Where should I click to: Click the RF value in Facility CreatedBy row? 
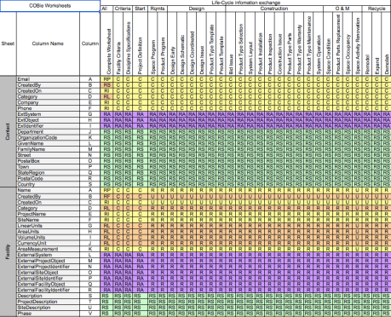click(x=107, y=196)
